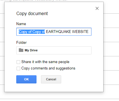119x101 pixels.
Task: Check Copy comments and suggestions box
Action: (x=18, y=68)
